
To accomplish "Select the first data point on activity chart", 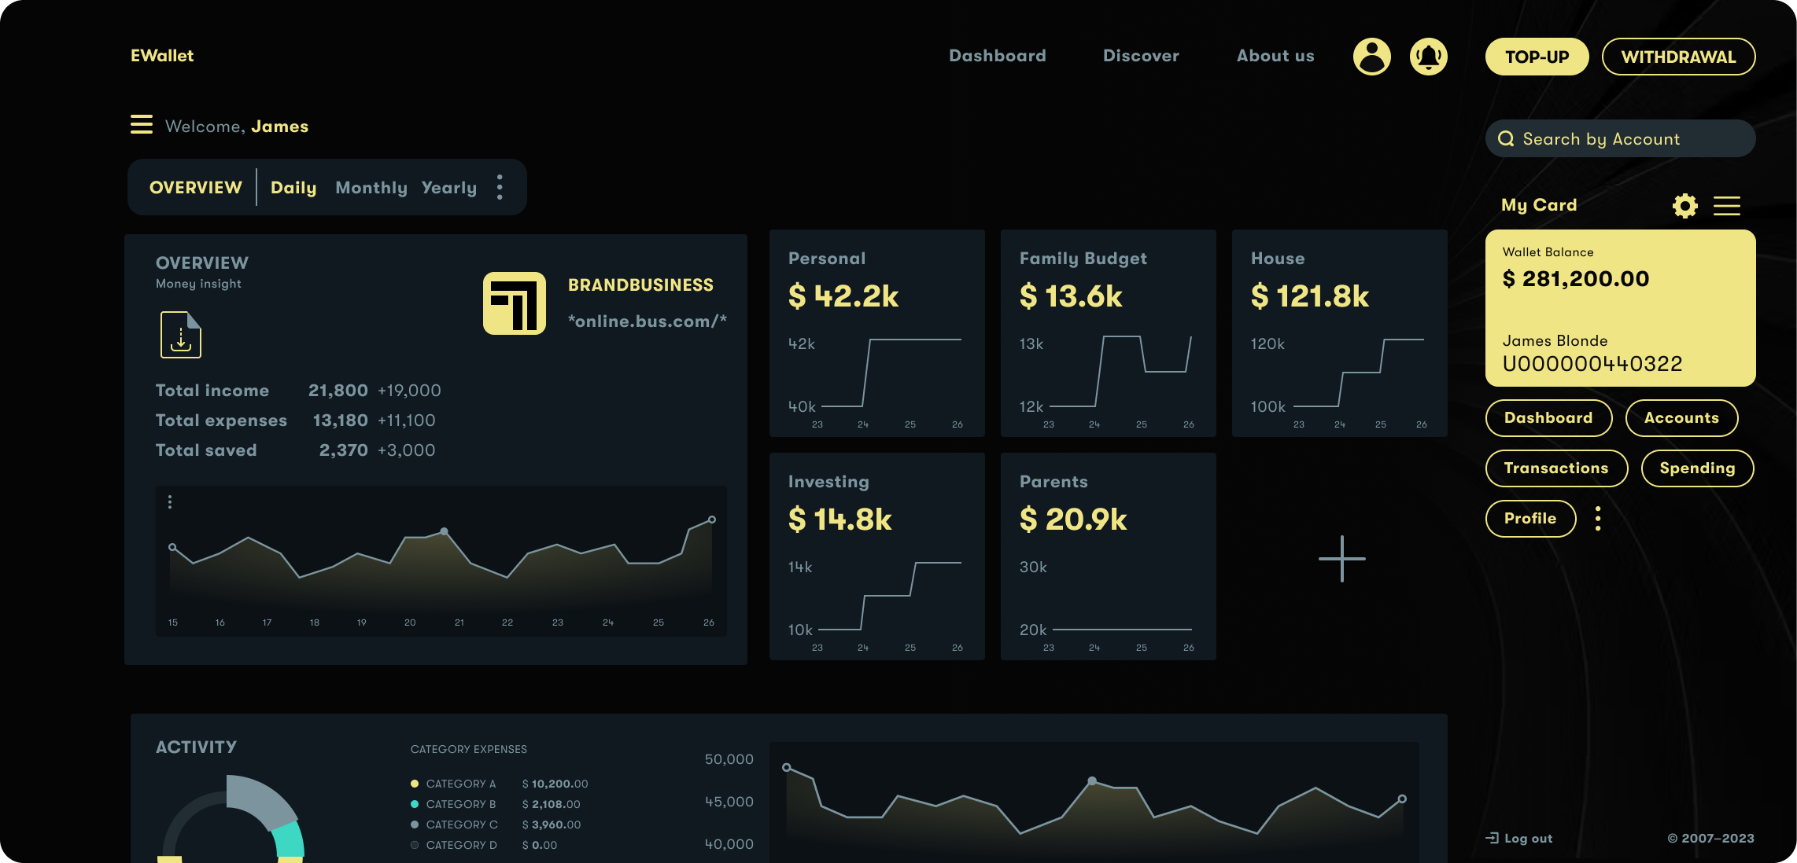I will (786, 767).
